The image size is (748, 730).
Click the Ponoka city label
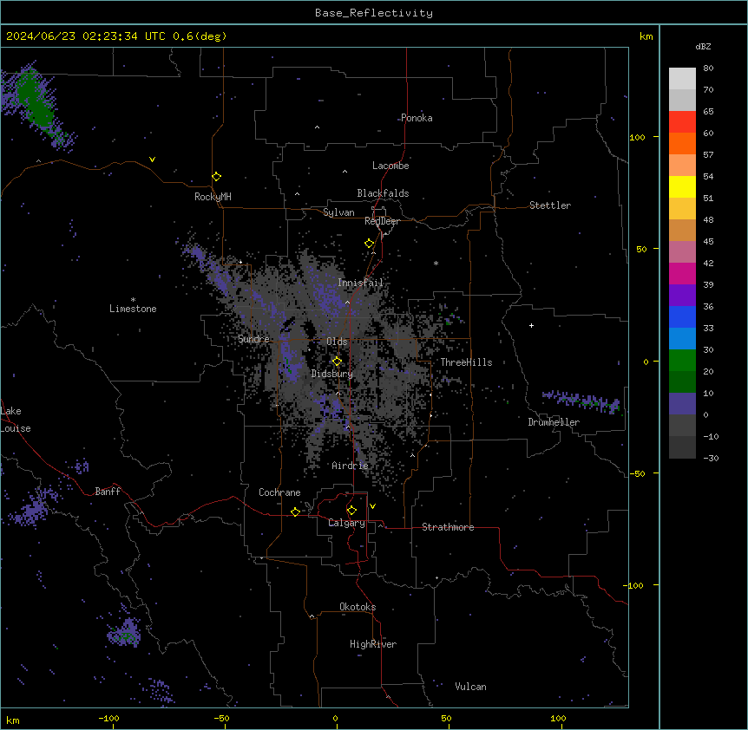(417, 118)
